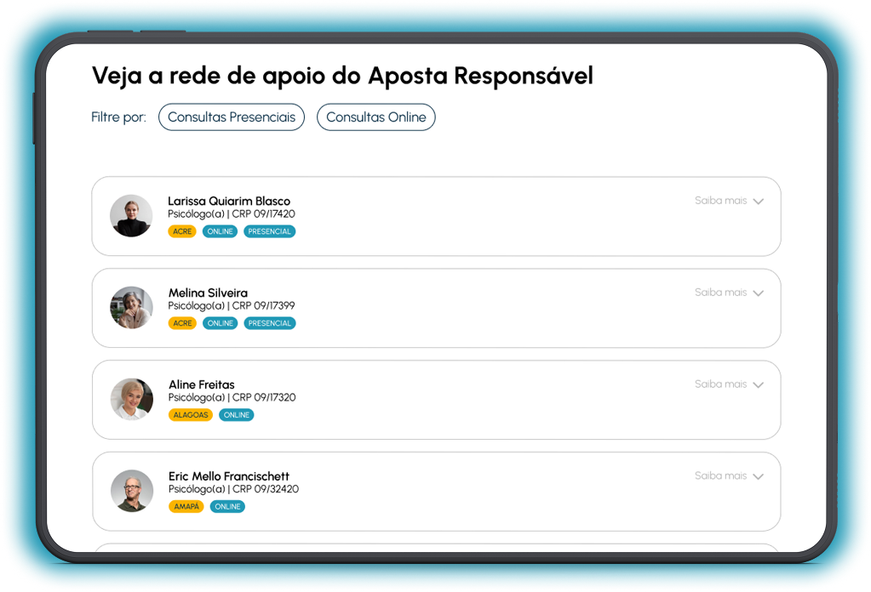The image size is (871, 592).
Task: Click the PRESENCIAL badge on Larissa's card
Action: pos(269,231)
